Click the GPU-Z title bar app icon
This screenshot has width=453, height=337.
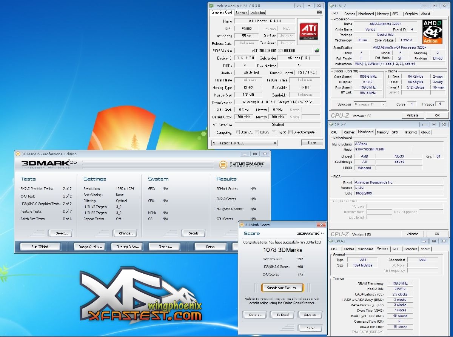pos(211,6)
